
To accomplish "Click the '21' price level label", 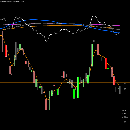I will coord(125,89).
